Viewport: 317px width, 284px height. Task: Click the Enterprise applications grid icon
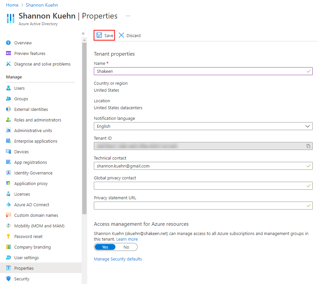[x=8, y=141]
